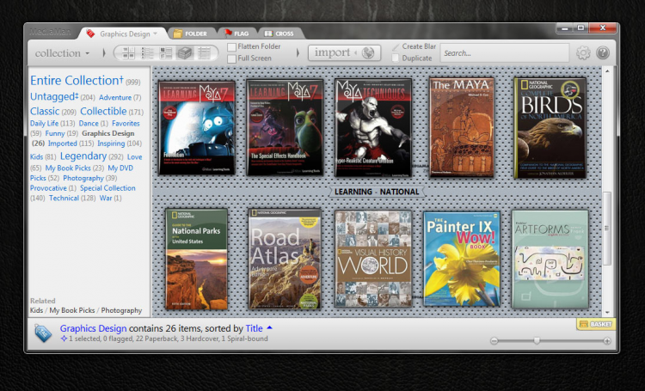The height and width of the screenshot is (391, 645).
Task: Select Learning Maya 7 Foundation book cover
Action: [x=197, y=128]
